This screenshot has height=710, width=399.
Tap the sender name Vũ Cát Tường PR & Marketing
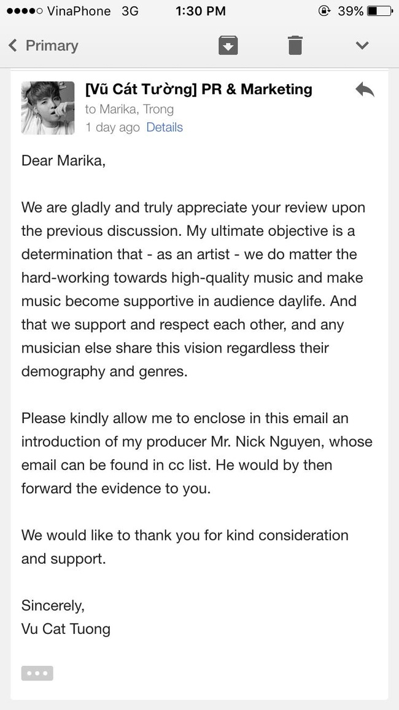tap(199, 89)
